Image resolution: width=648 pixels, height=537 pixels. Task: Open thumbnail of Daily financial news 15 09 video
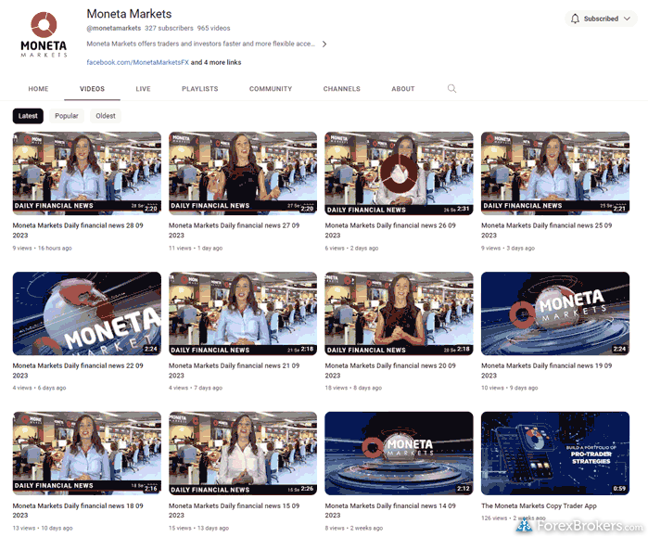(243, 454)
